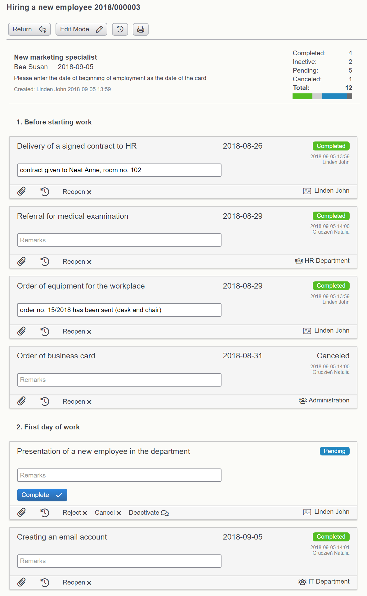
Task: Open attachments for Delivery of signed contract
Action: coord(21,191)
